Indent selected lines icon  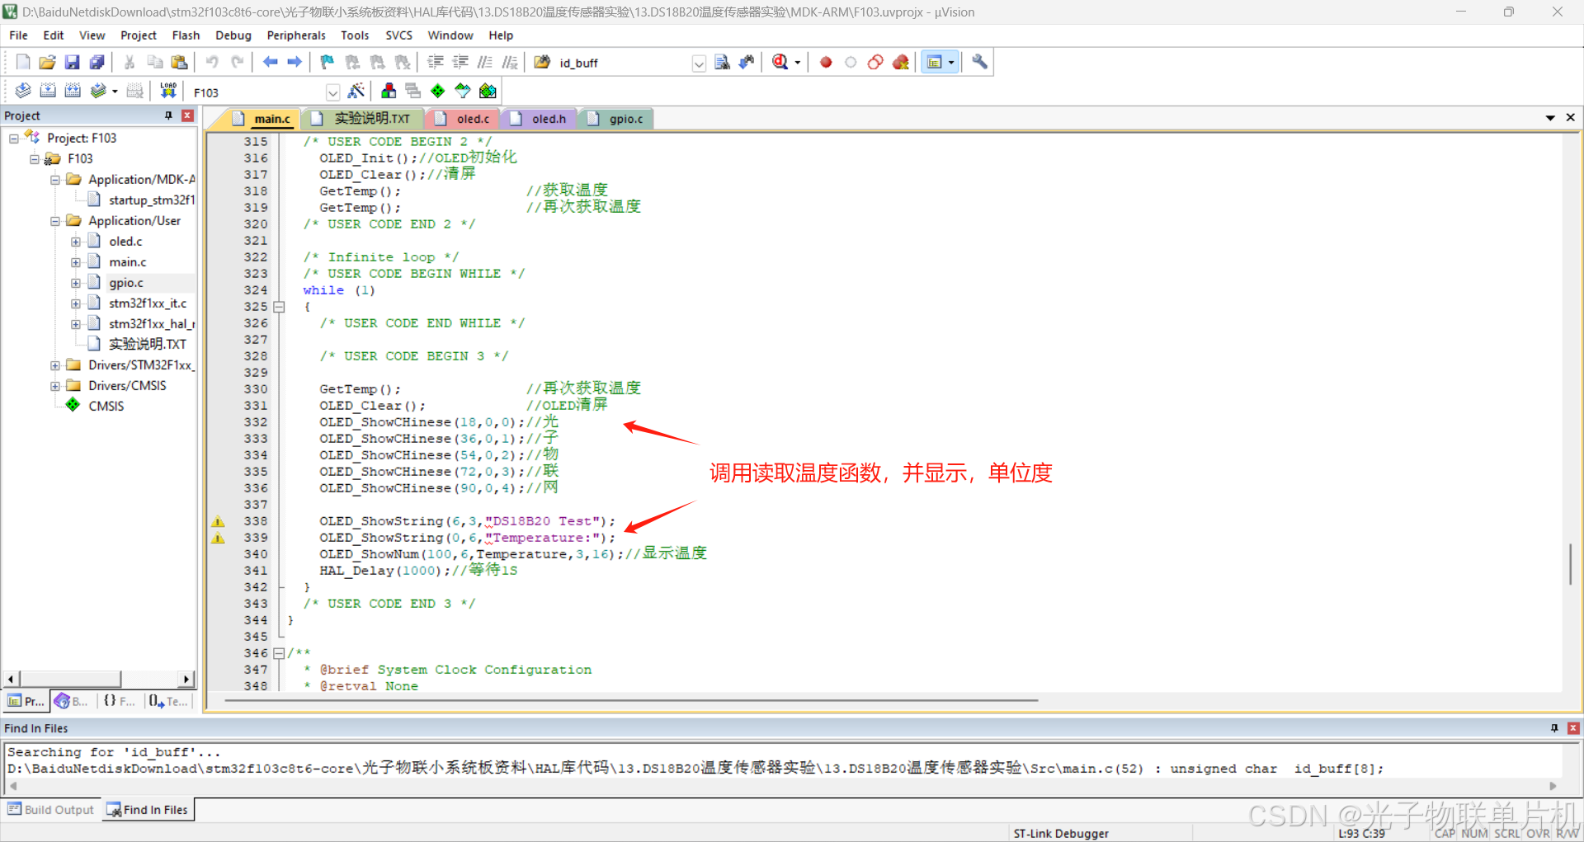click(436, 62)
